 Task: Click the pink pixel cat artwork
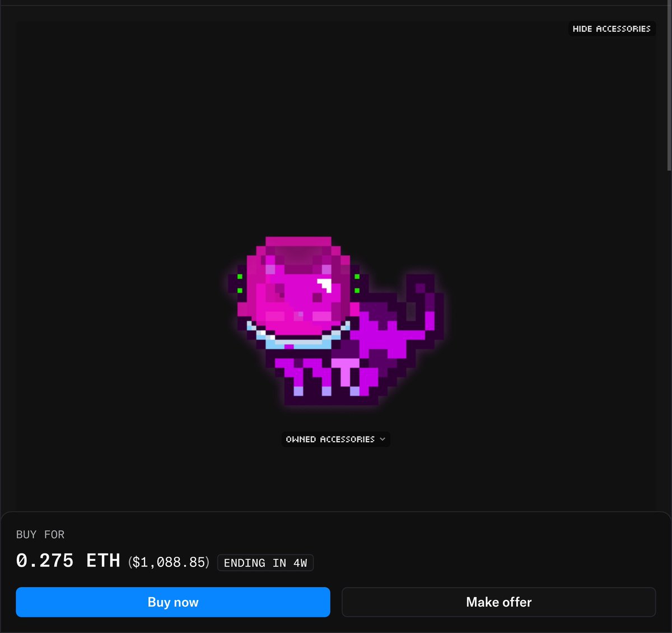(336, 321)
